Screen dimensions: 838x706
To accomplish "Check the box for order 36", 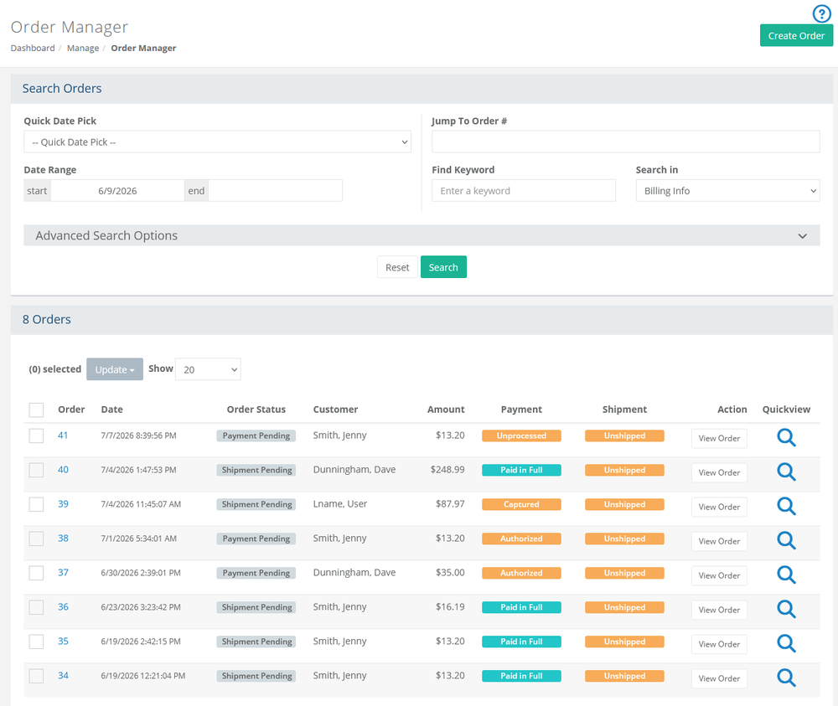I will click(36, 607).
